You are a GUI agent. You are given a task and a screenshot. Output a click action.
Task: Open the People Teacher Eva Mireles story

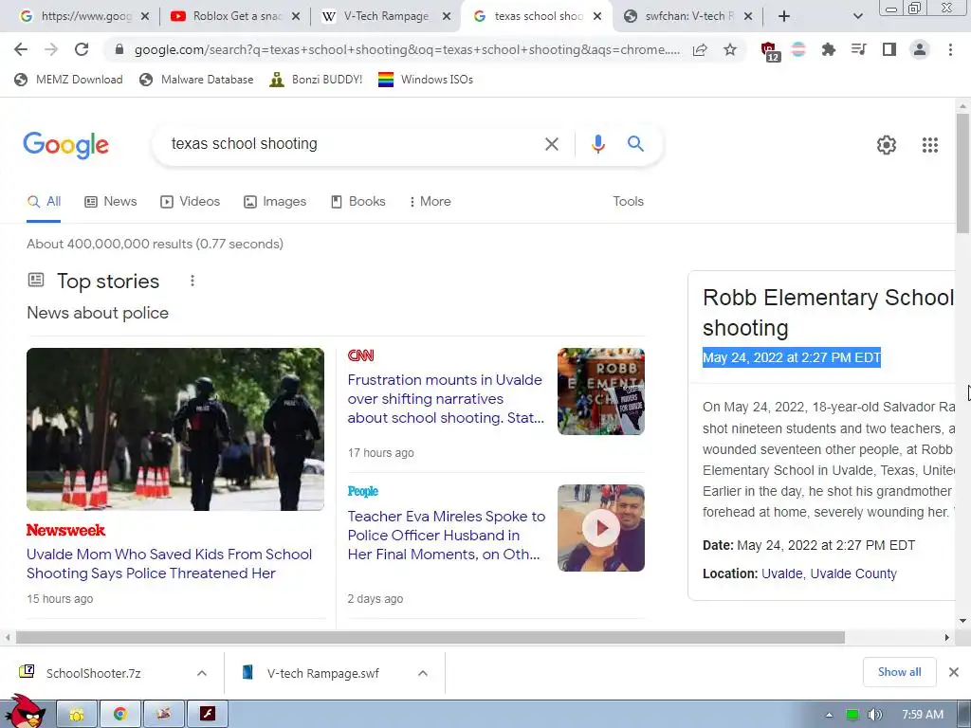click(446, 535)
